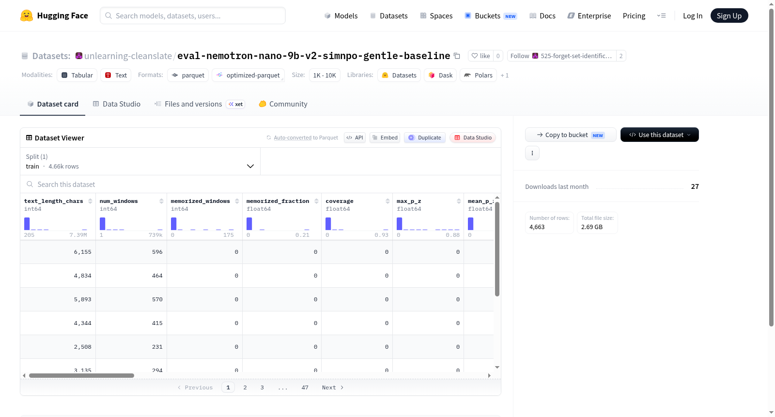Image resolution: width=775 pixels, height=417 pixels.
Task: Go to Community tab
Action: coord(283,104)
